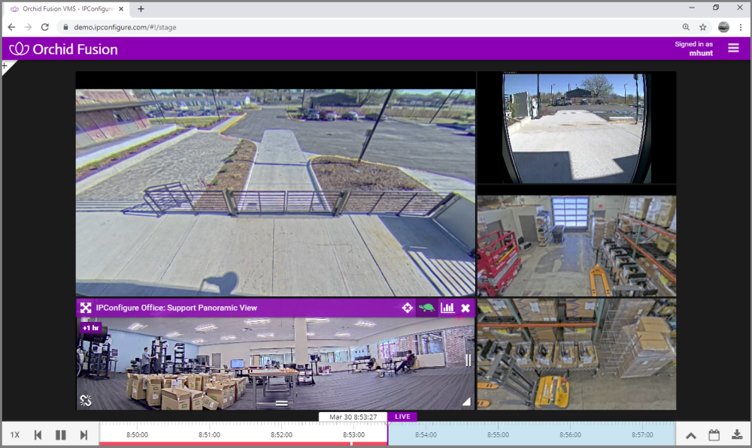Open the calendar date picker
The width and height of the screenshot is (752, 448).
tap(714, 434)
